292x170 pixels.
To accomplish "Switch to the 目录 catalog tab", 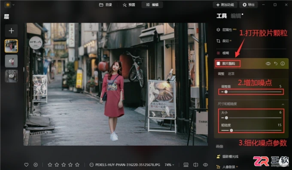I will tap(105, 5).
